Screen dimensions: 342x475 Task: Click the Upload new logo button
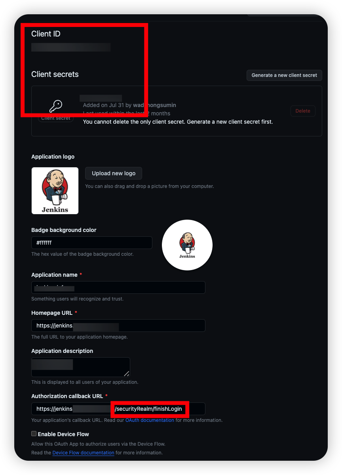pos(113,173)
